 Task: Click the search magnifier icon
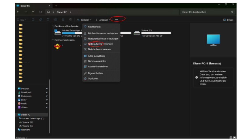point(232,12)
